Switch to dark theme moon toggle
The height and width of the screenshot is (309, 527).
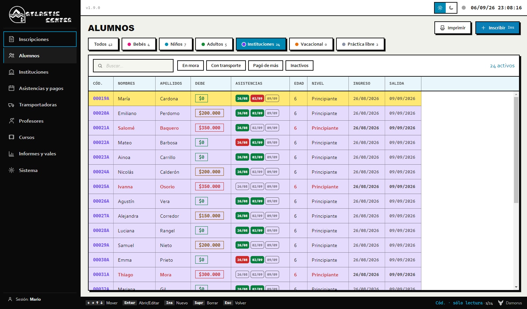pyautogui.click(x=451, y=8)
